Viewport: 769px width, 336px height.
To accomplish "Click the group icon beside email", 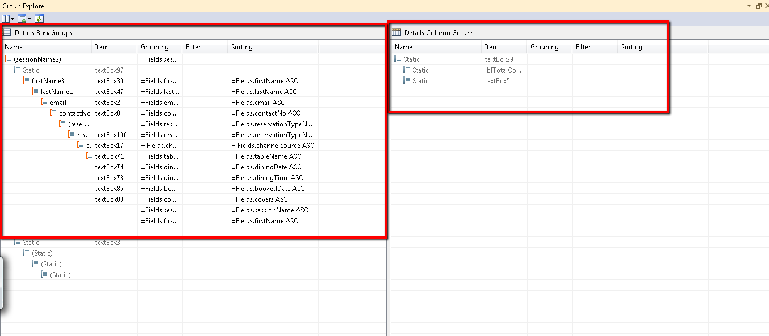I will [44, 102].
